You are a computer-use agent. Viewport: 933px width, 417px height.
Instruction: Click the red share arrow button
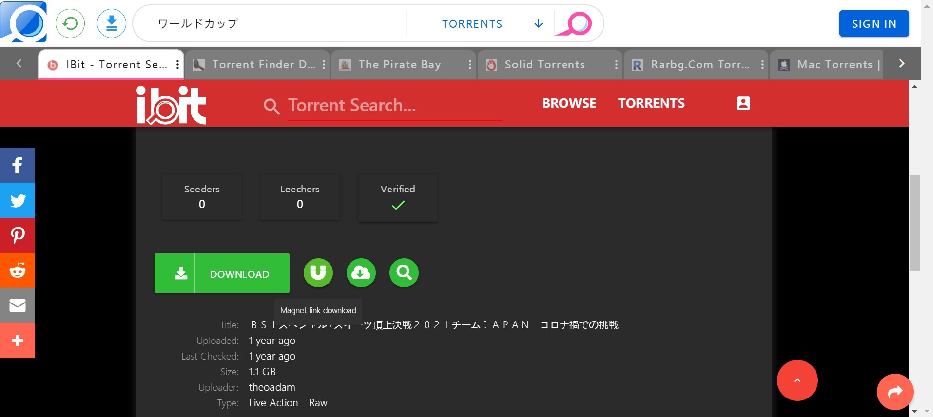[x=895, y=392]
